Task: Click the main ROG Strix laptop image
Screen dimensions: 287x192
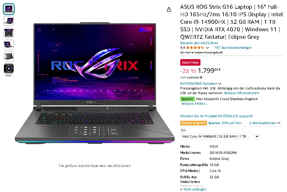Action: 95,83
